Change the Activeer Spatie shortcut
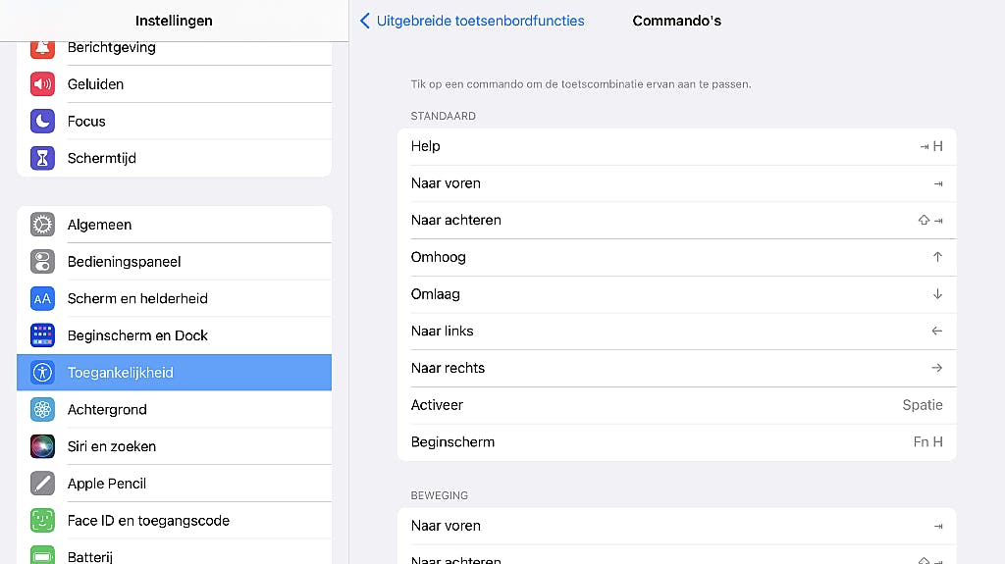The width and height of the screenshot is (1005, 564). tap(676, 405)
